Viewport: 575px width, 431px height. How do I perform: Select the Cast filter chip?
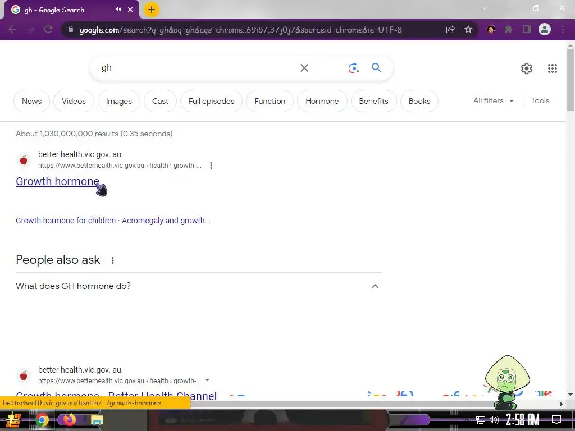point(160,101)
